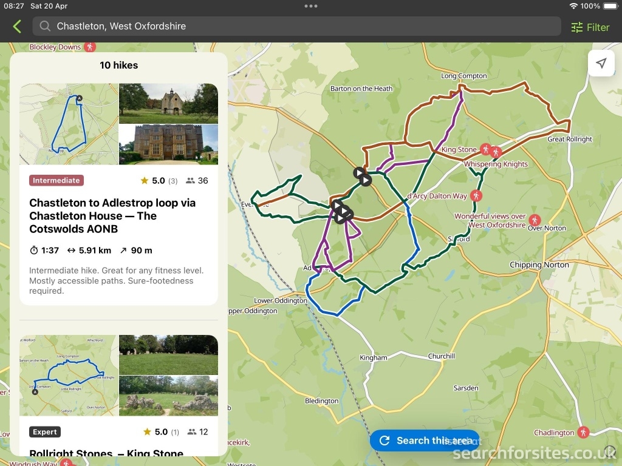The height and width of the screenshot is (466, 622).
Task: Tap the Whispering Knights hiking marker
Action: click(496, 152)
